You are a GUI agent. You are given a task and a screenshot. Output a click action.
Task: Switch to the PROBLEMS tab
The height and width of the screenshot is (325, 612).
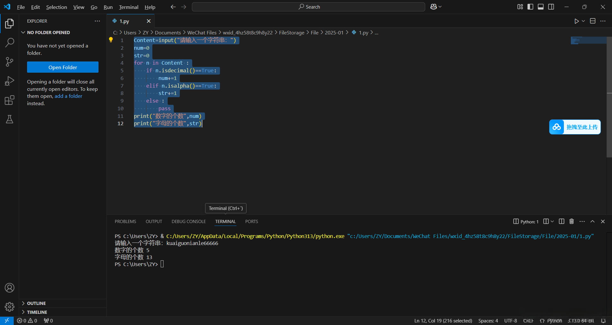point(125,221)
